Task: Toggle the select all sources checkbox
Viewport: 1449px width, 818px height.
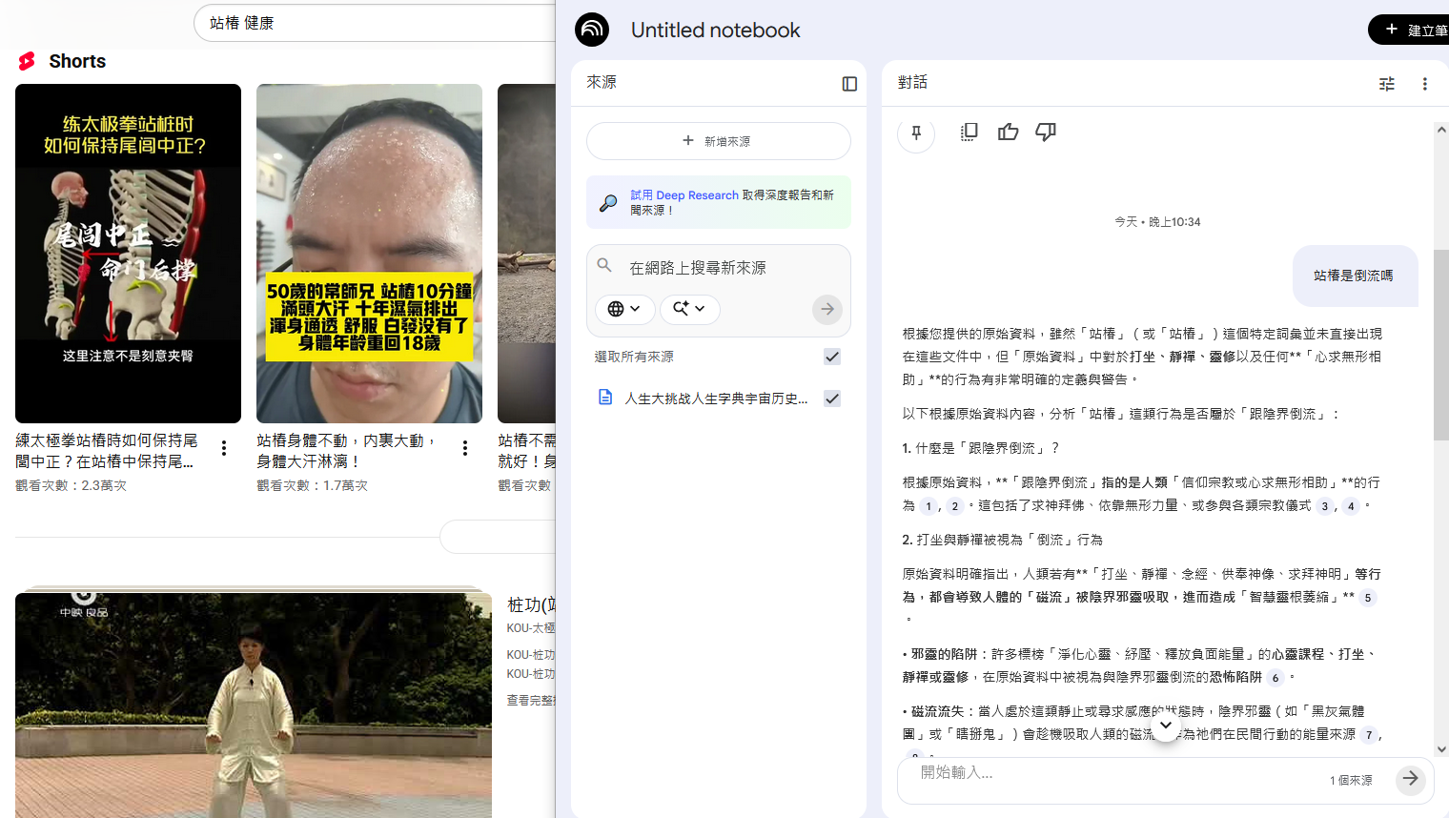Action: (x=832, y=357)
